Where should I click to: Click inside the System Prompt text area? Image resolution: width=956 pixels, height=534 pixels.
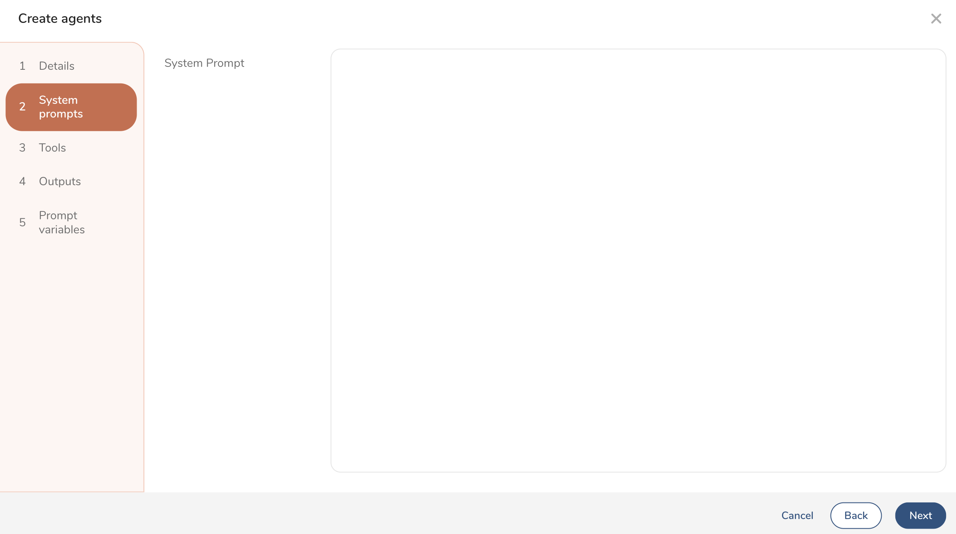638,260
